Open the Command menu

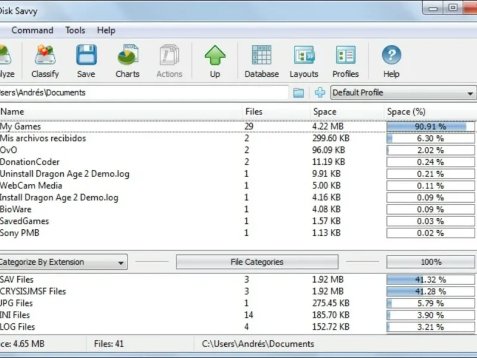pos(32,30)
